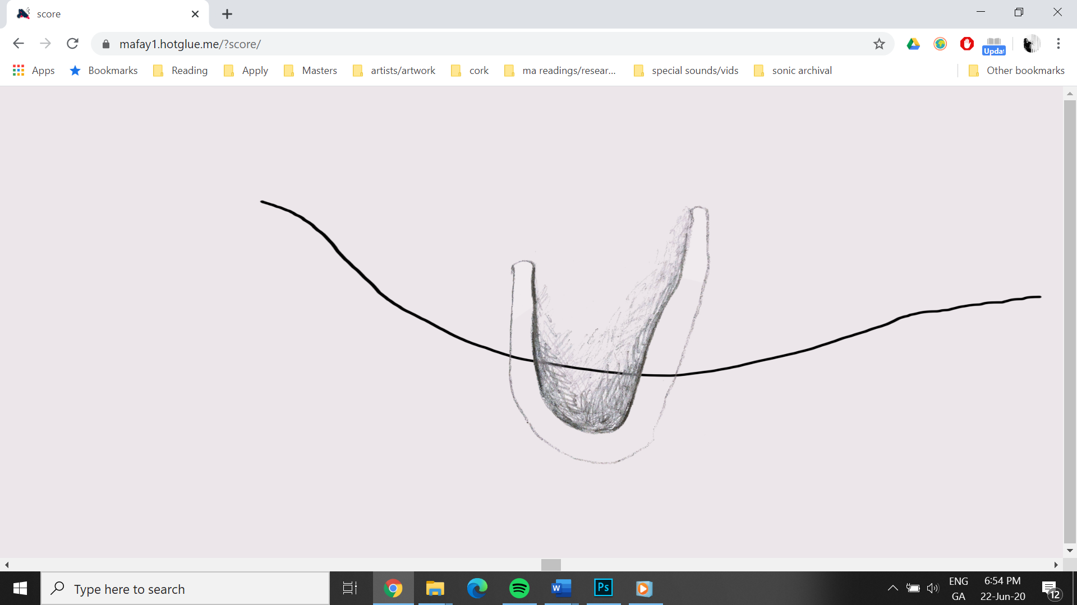
Task: Open the Google Drive extension icon
Action: click(913, 44)
